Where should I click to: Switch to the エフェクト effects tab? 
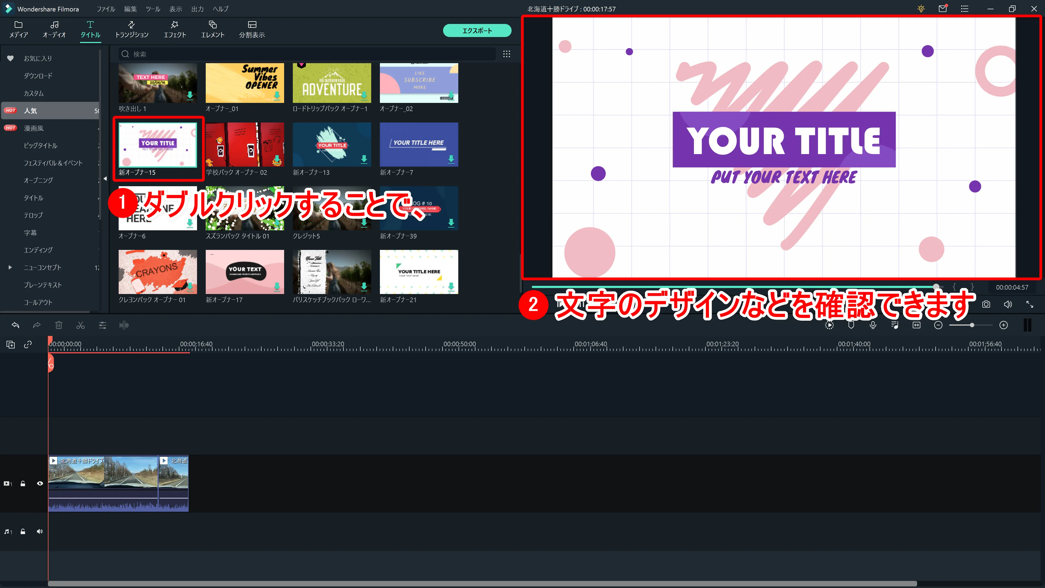pos(175,30)
